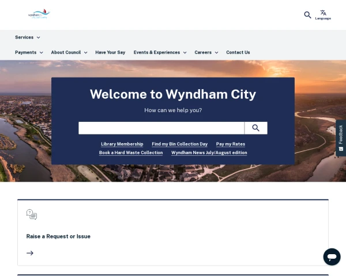This screenshot has height=276, width=346.
Task: Open the Pay my Rates link
Action: click(x=231, y=144)
